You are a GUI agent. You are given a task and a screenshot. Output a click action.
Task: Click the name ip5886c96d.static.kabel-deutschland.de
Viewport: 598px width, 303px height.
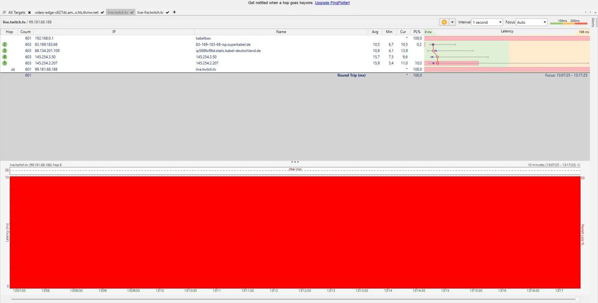pos(229,51)
